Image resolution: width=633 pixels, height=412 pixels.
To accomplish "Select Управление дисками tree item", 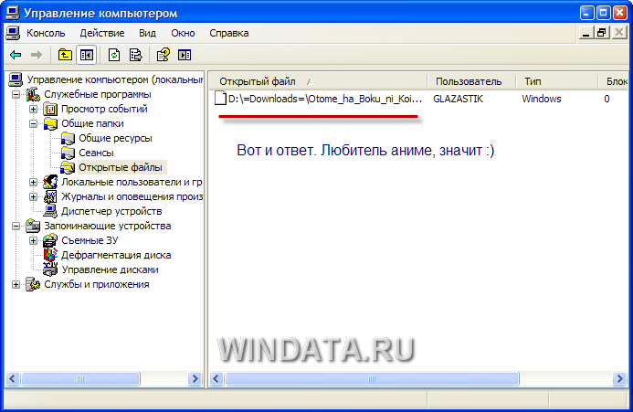I will coord(110,269).
